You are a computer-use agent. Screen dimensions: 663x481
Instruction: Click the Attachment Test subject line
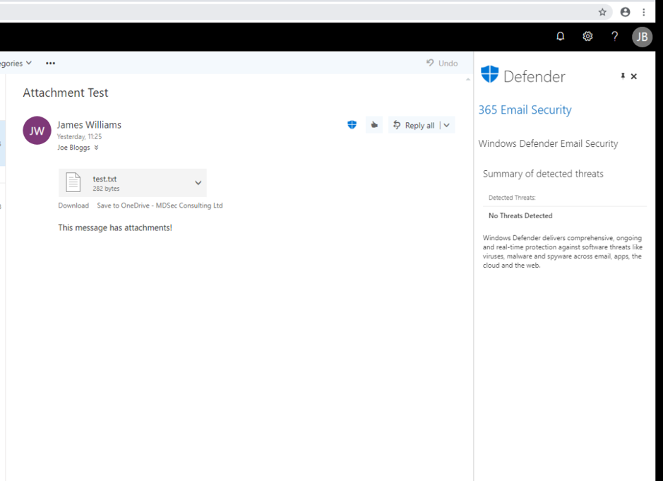66,93
